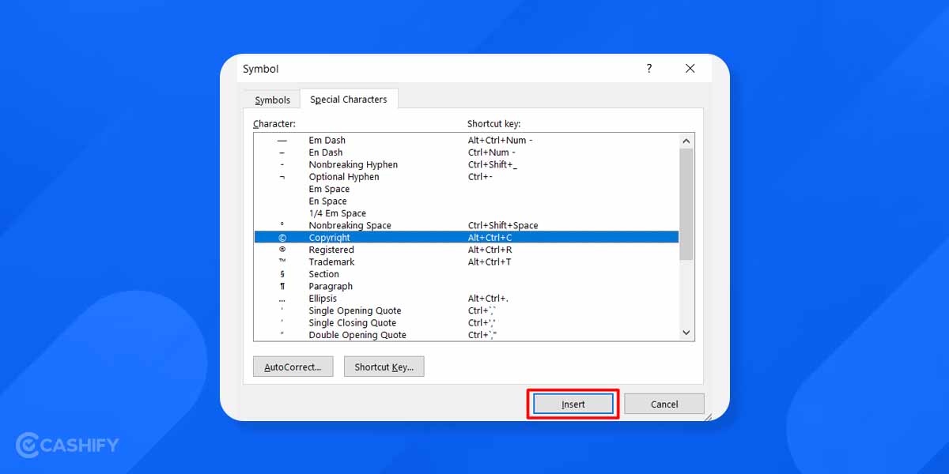Click the Insert button
The width and height of the screenshot is (949, 474).
pyautogui.click(x=572, y=404)
